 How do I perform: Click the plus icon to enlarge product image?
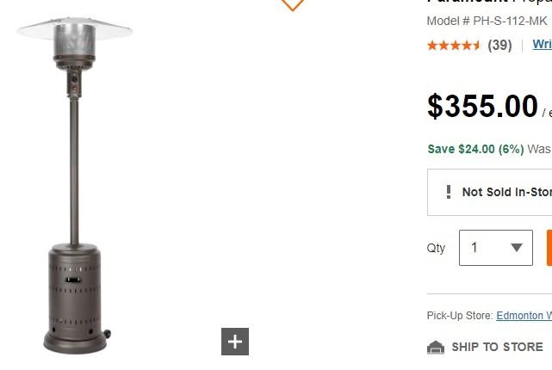coord(235,342)
